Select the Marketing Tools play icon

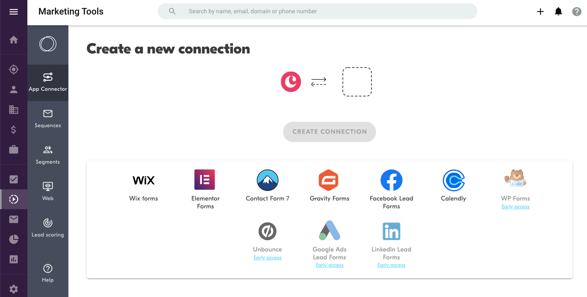click(x=14, y=199)
